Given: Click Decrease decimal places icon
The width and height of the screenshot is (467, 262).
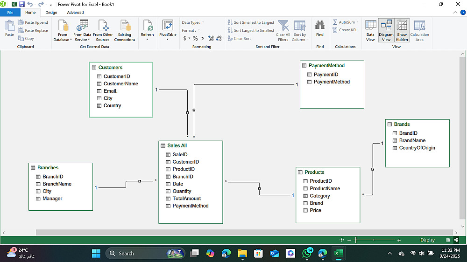Looking at the screenshot, I should (x=219, y=38).
